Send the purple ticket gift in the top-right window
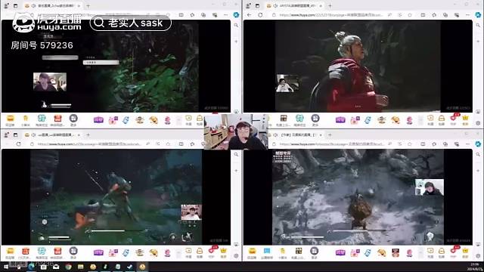This screenshot has width=484, height=272. point(340,120)
